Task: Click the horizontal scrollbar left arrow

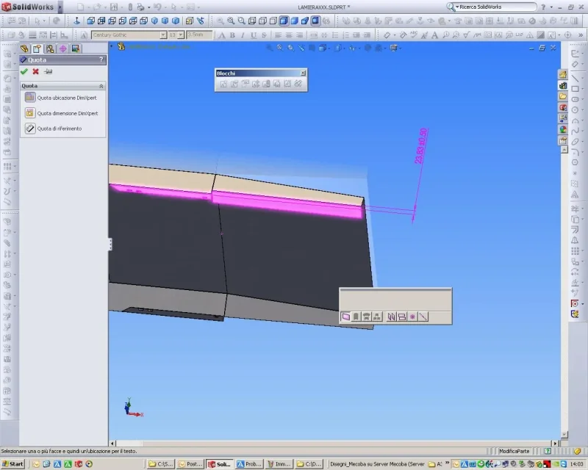Action: [x=112, y=443]
